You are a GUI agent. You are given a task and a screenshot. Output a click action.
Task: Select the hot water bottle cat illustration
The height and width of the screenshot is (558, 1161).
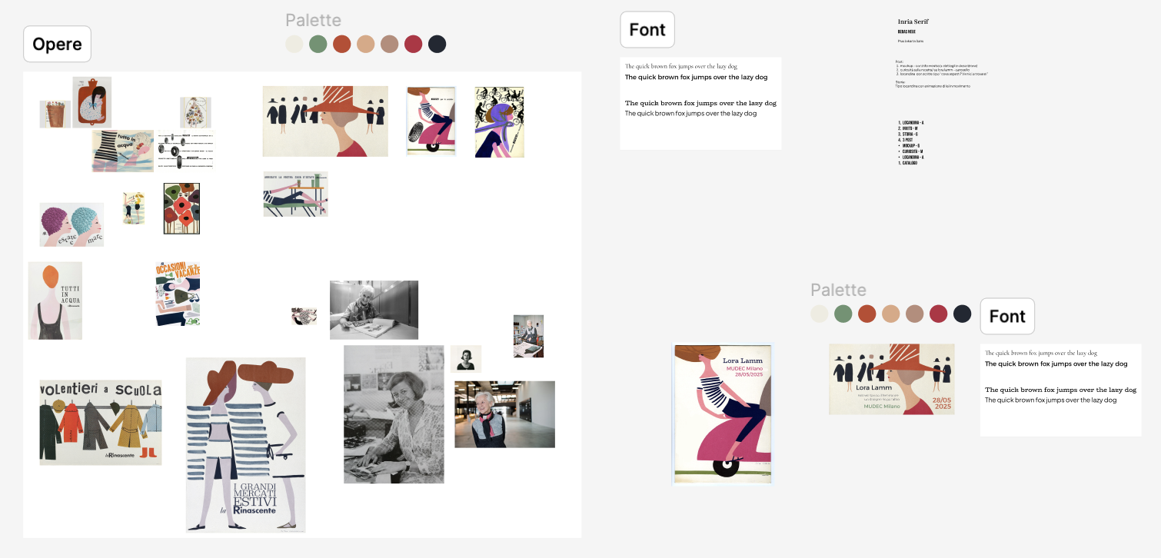92,102
